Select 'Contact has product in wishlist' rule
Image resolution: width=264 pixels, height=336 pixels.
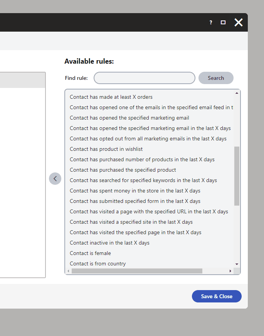pos(106,149)
